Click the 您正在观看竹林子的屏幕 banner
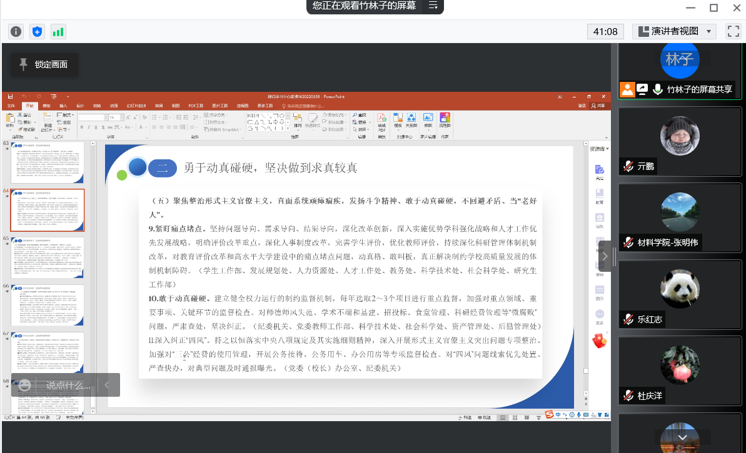The width and height of the screenshot is (746, 453). (364, 6)
